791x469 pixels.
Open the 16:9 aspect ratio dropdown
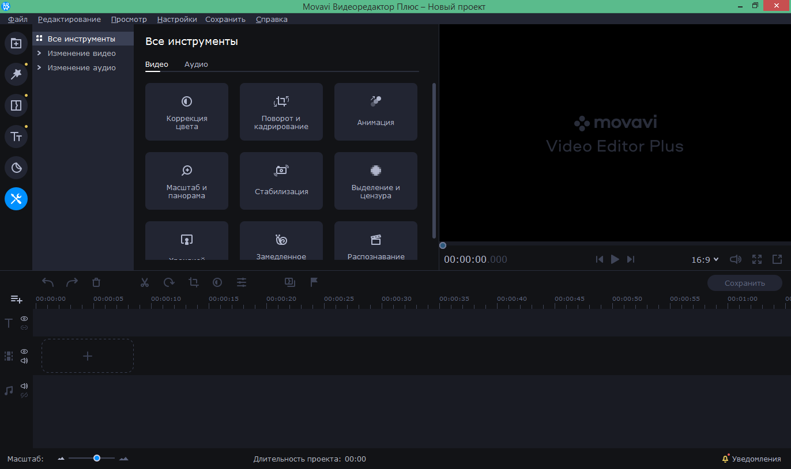coord(704,259)
